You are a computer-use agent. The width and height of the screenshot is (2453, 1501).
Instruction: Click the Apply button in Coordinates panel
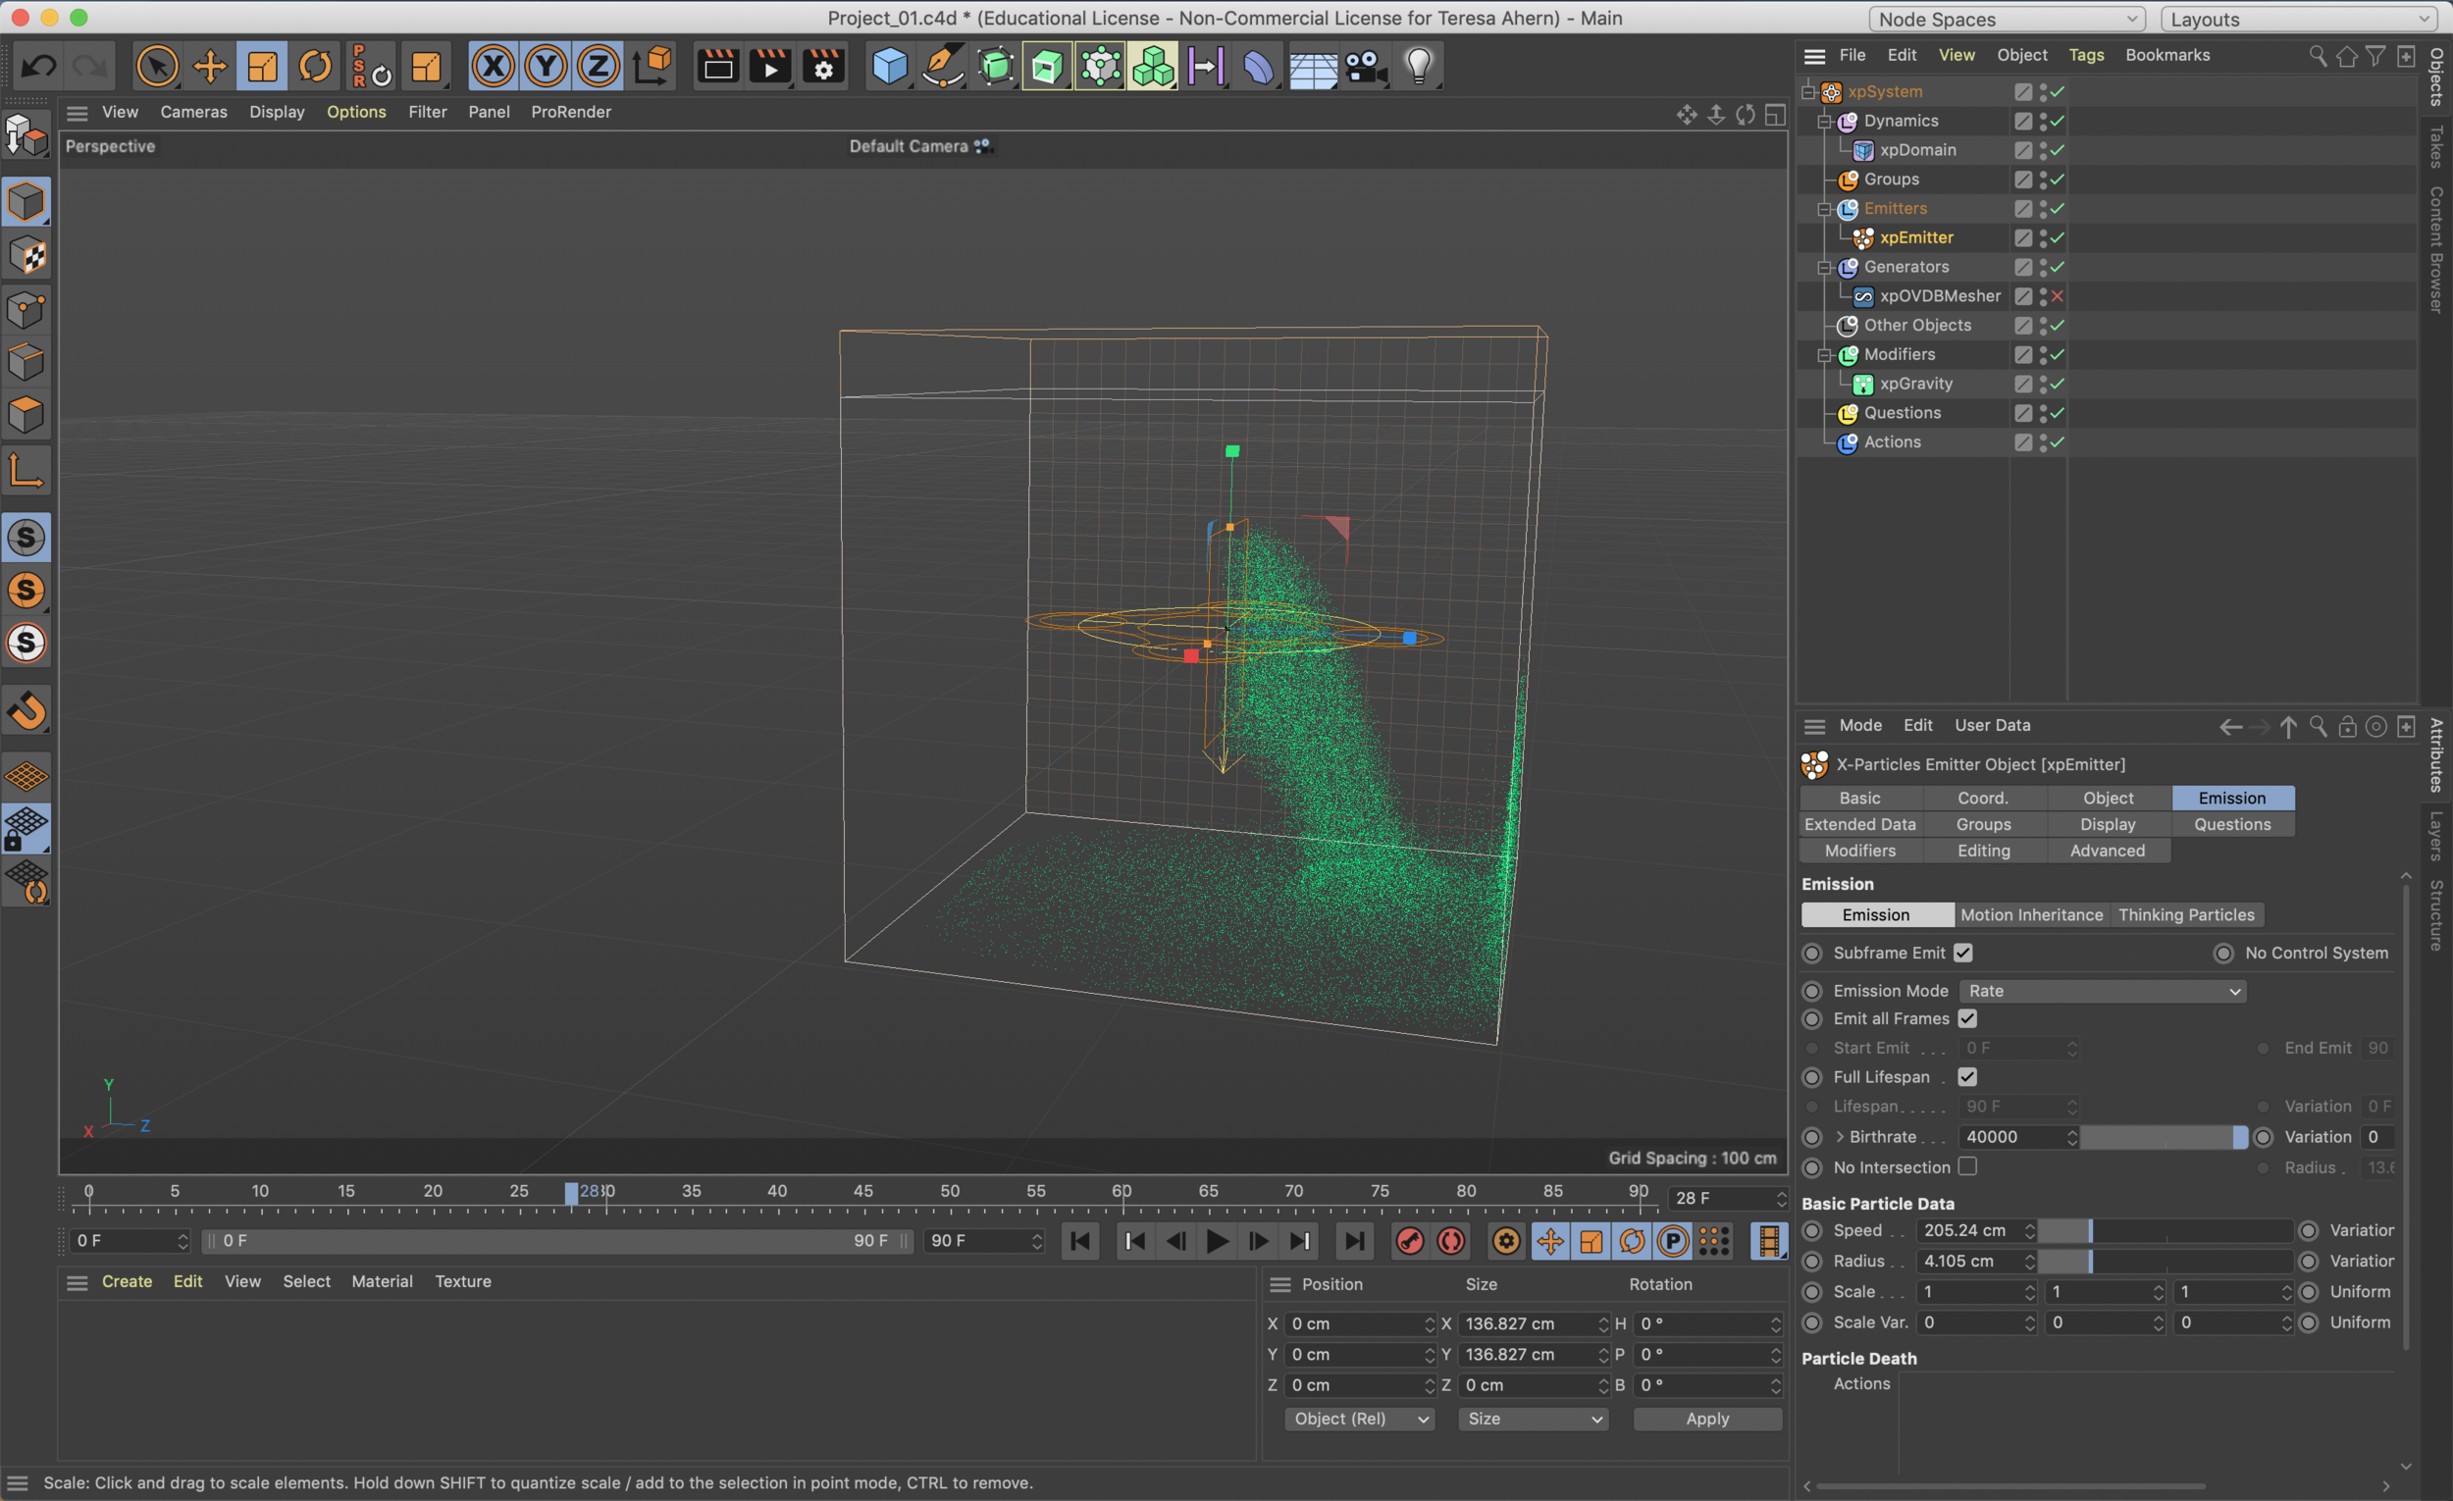click(1706, 1419)
